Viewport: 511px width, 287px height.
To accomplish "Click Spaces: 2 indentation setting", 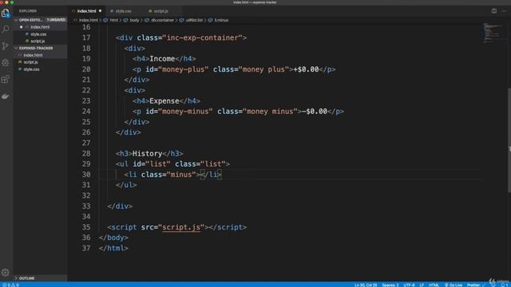I will (x=390, y=285).
